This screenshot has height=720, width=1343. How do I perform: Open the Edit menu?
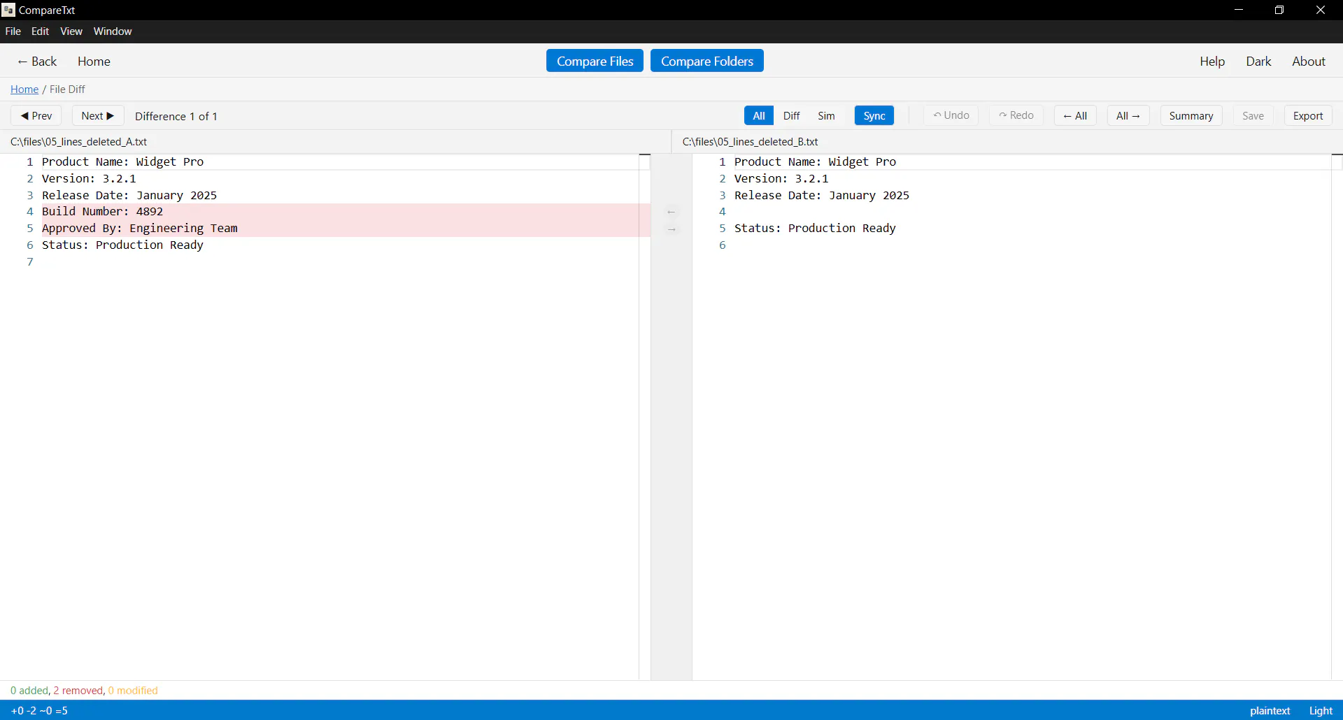(41, 31)
